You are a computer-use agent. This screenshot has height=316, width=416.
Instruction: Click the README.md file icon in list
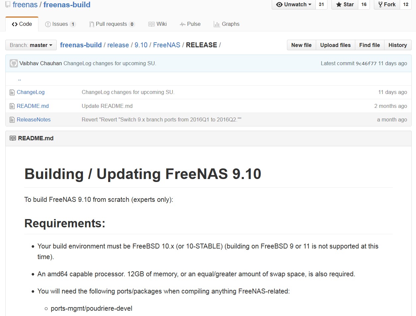pyautogui.click(x=12, y=106)
